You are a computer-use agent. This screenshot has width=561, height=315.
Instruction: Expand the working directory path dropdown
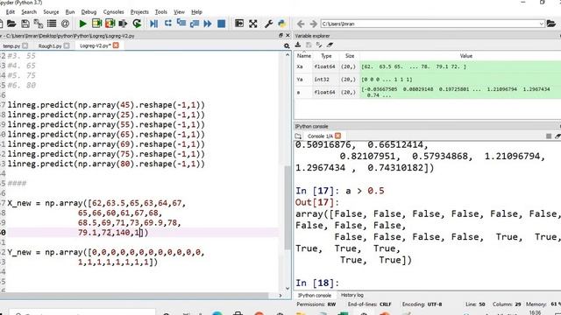(x=542, y=24)
